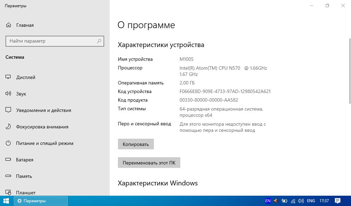Restore down the Параметры window
The width and height of the screenshot is (351, 206).
tap(327, 5)
